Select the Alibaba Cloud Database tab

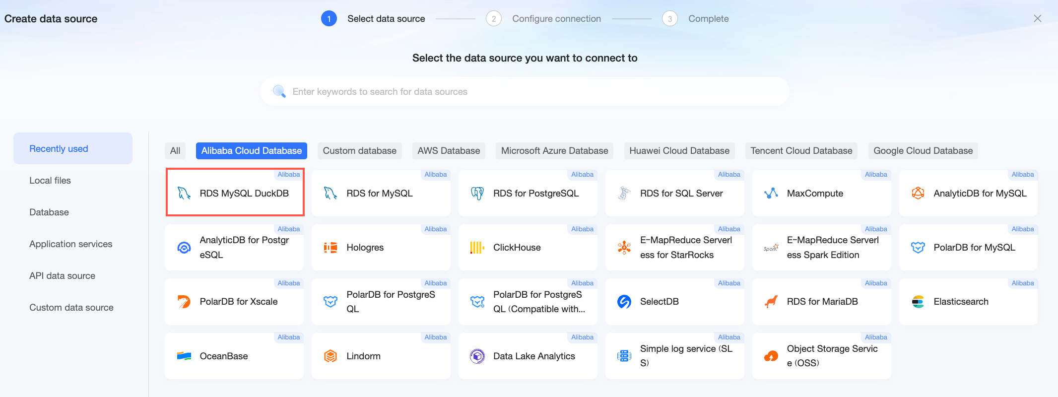point(252,151)
